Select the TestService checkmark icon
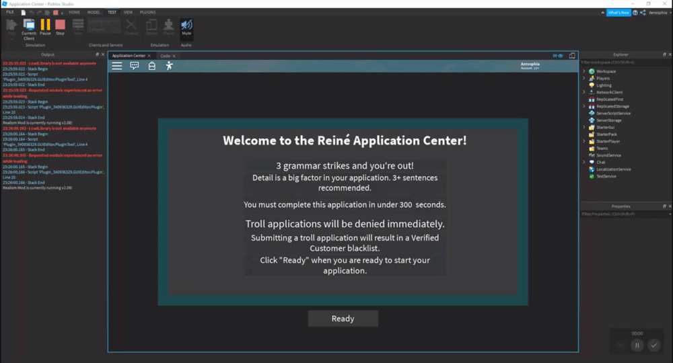673x363 pixels. [592, 176]
